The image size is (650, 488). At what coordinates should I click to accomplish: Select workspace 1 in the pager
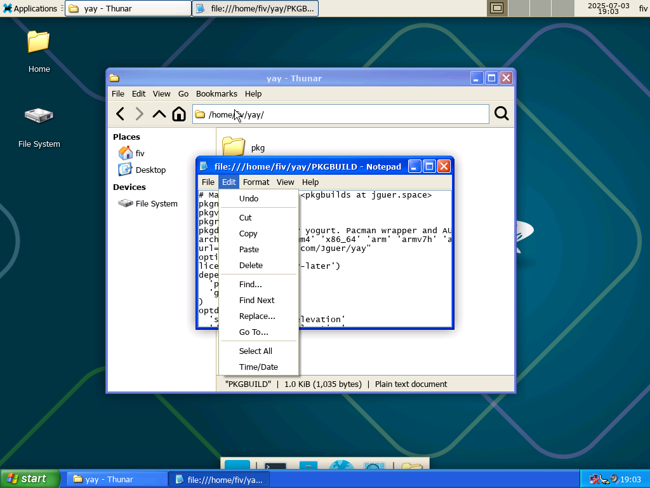(497, 8)
